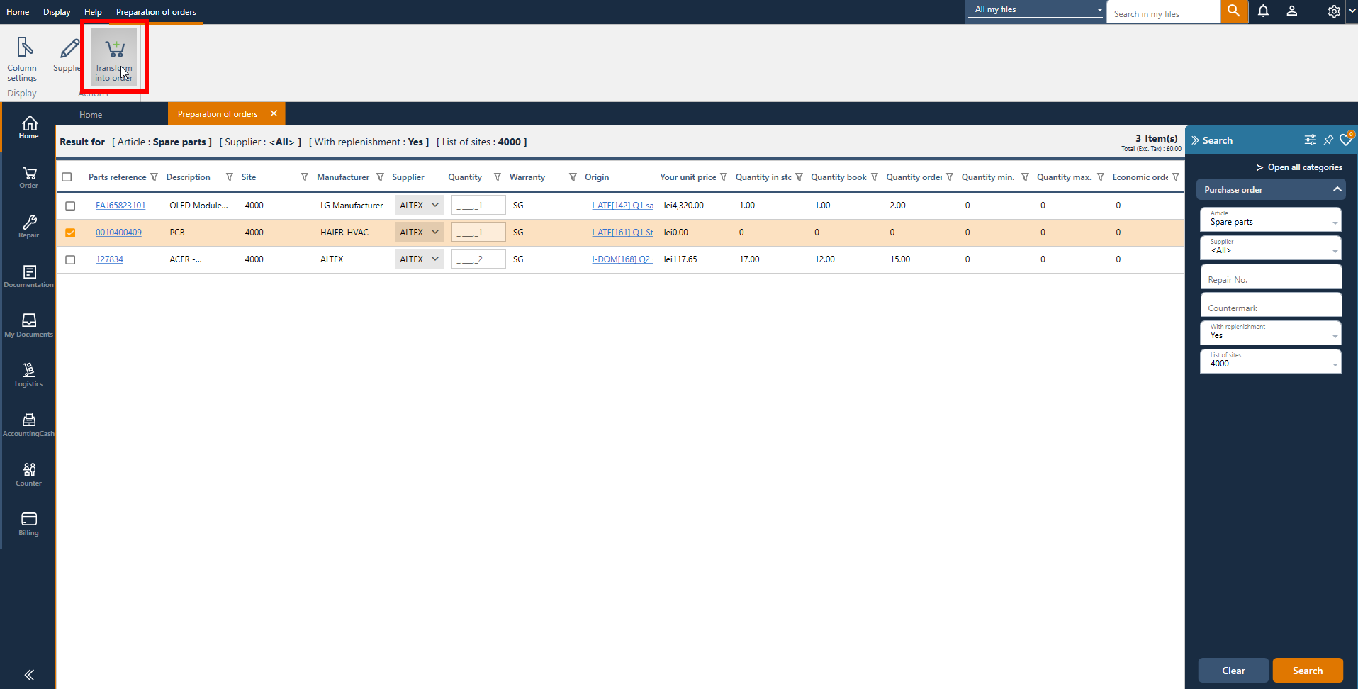
Task: Open Column settings in the ribbon
Action: [x=22, y=60]
